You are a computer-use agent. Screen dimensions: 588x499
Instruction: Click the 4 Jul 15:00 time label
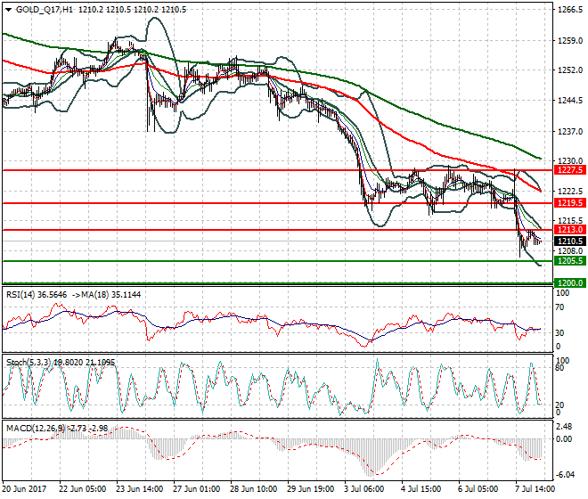point(421,489)
